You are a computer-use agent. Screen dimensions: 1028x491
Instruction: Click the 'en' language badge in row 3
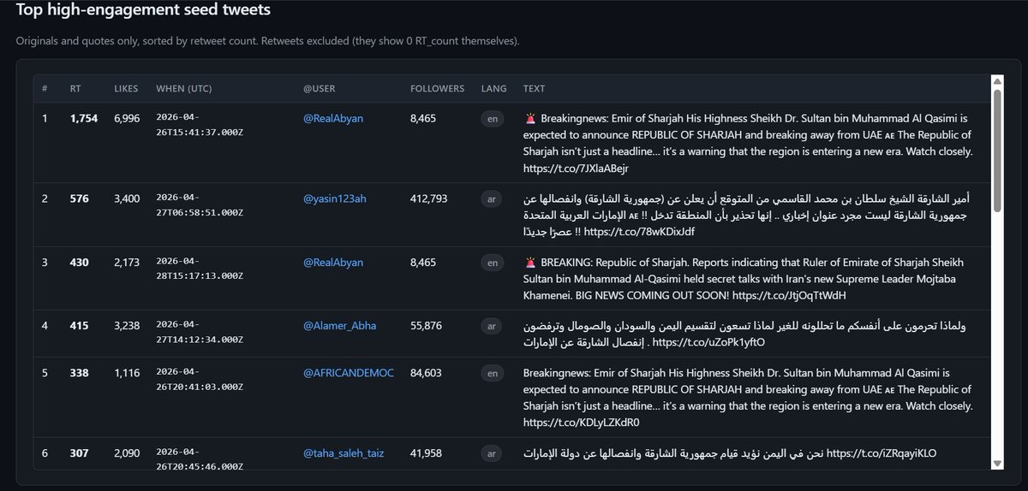pyautogui.click(x=493, y=263)
